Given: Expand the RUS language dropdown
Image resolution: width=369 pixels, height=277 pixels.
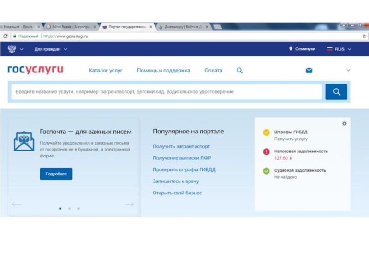Looking at the screenshot, I should [x=339, y=49].
